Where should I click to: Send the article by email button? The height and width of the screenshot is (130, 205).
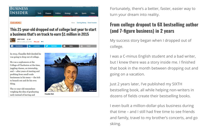(x=70, y=46)
